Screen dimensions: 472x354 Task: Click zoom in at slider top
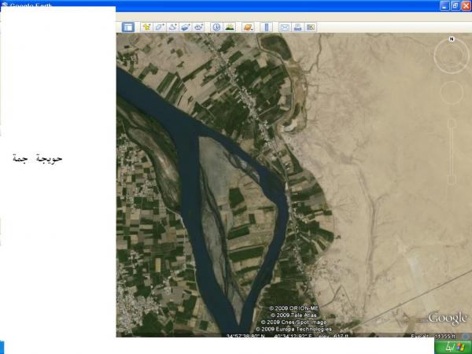452,123
